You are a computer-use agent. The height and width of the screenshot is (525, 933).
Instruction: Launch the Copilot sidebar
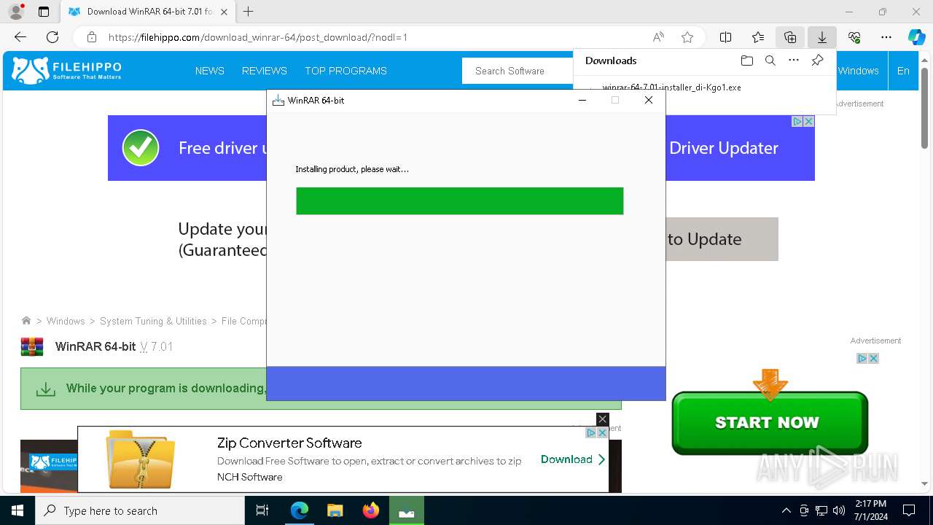tap(916, 37)
